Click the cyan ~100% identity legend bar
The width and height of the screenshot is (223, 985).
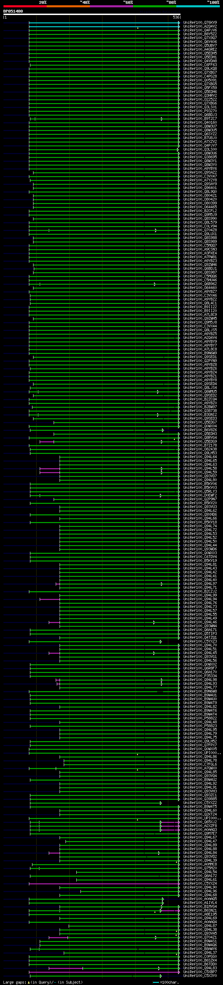point(198,6)
